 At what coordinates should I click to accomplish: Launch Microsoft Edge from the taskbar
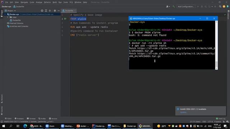[25, 126]
